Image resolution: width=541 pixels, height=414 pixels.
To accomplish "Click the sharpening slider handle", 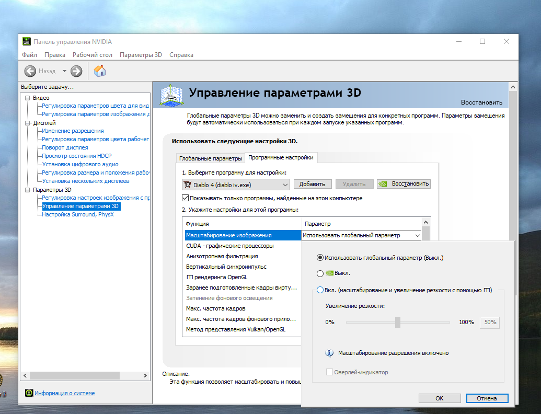I will tap(398, 322).
